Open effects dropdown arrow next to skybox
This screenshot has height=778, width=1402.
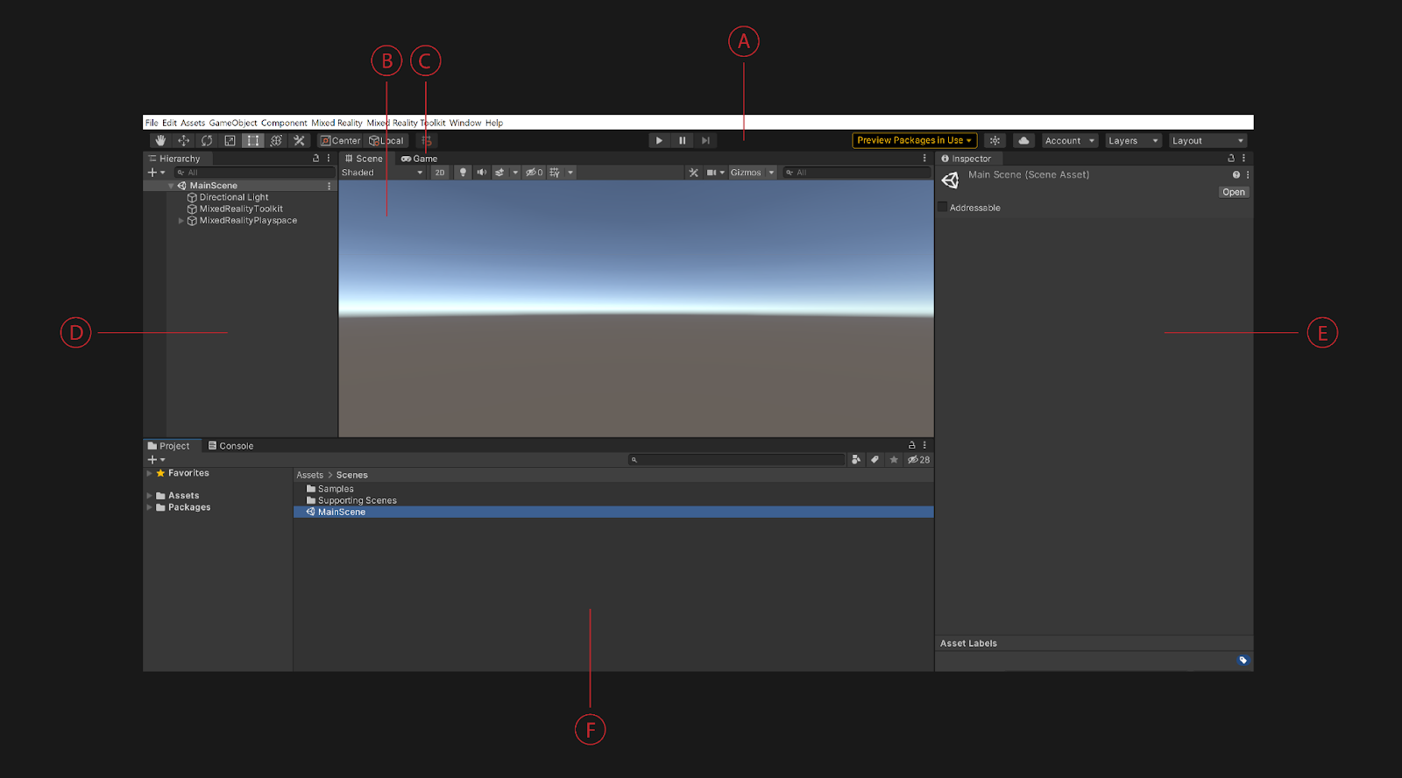pyautogui.click(x=515, y=173)
